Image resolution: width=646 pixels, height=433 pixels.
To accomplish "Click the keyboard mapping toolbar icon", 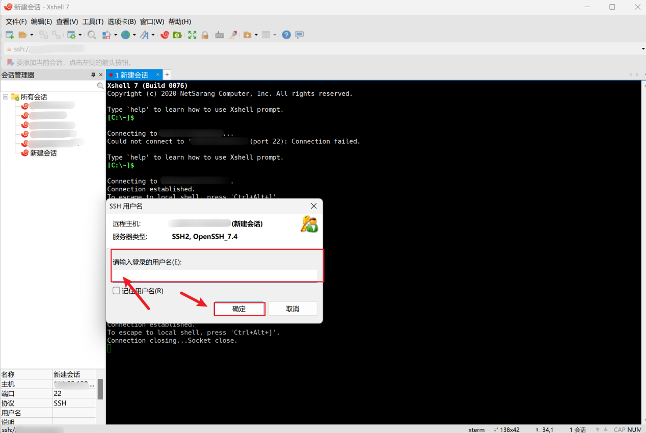I will tap(220, 35).
